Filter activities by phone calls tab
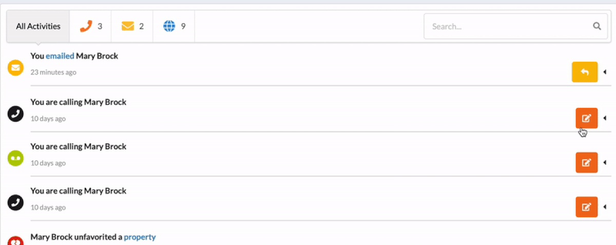Viewport: 616px width, 245px height. pyautogui.click(x=90, y=26)
